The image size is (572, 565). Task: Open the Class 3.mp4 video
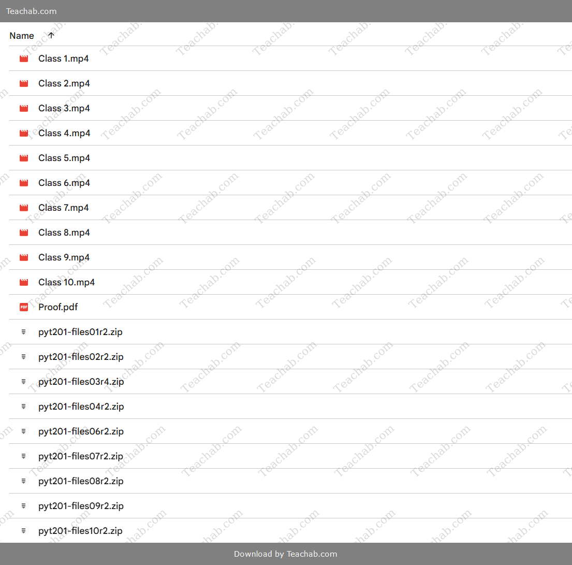pos(64,108)
